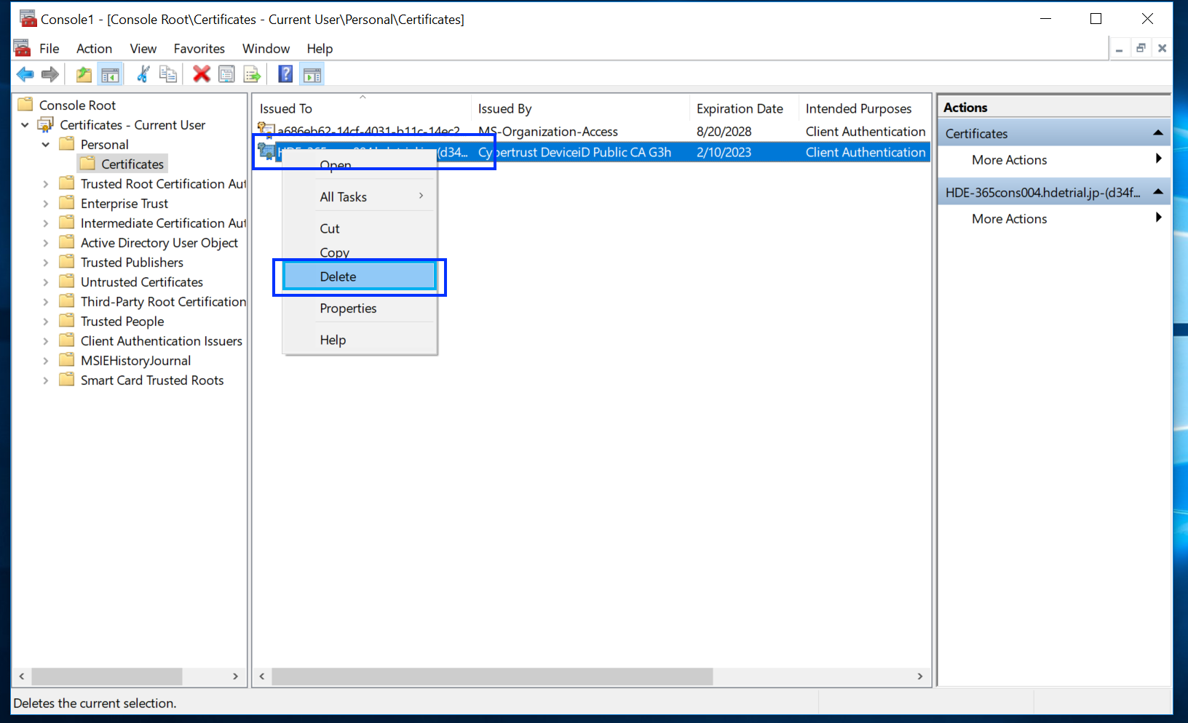This screenshot has width=1188, height=723.
Task: Click the Back arrow toolbar icon
Action: 25,74
